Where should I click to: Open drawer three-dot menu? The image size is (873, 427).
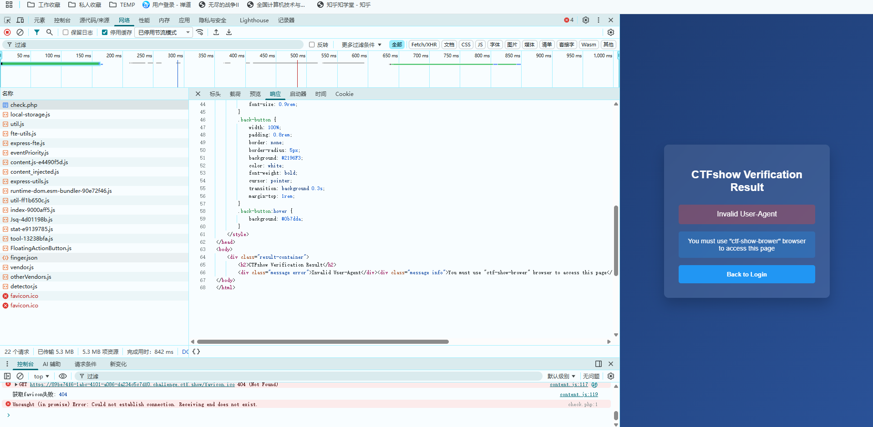point(7,364)
